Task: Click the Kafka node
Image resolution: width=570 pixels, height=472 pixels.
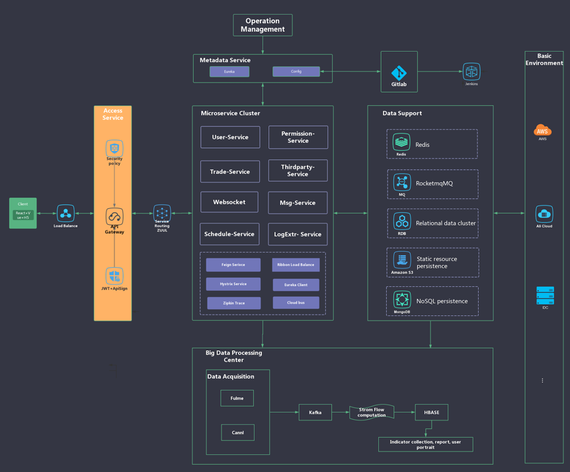Action: [x=315, y=412]
